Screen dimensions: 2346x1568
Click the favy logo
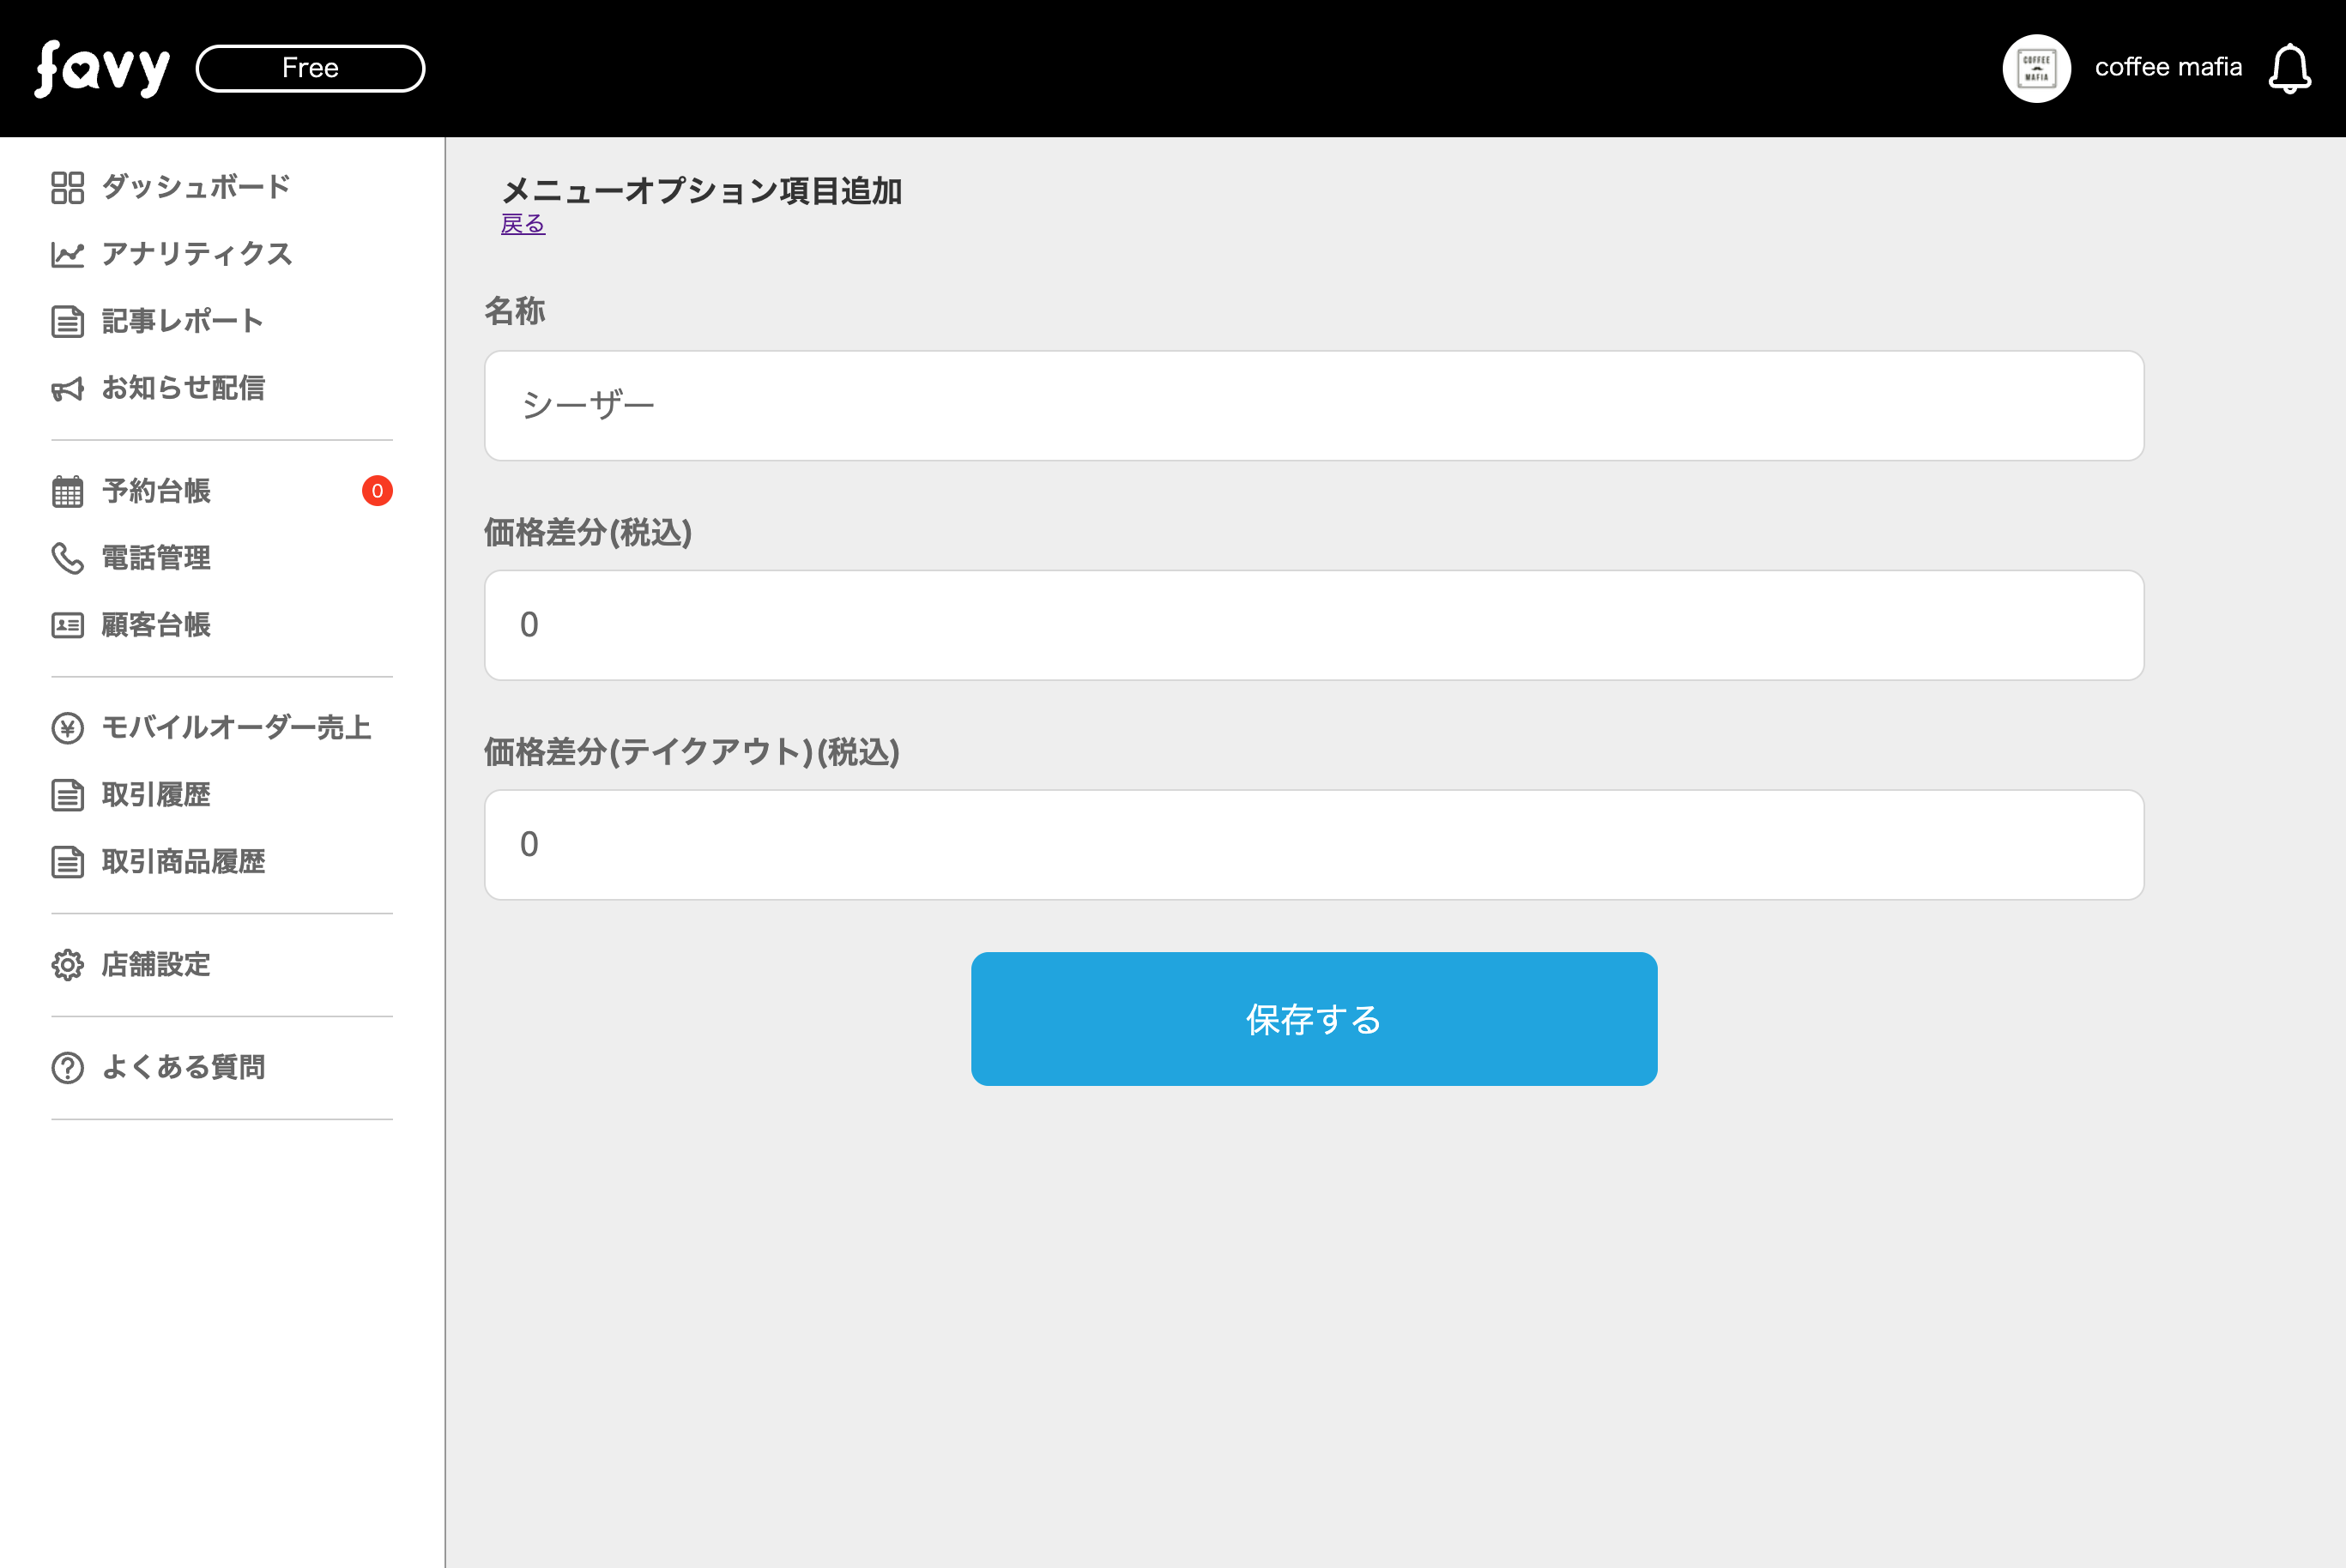pos(102,69)
